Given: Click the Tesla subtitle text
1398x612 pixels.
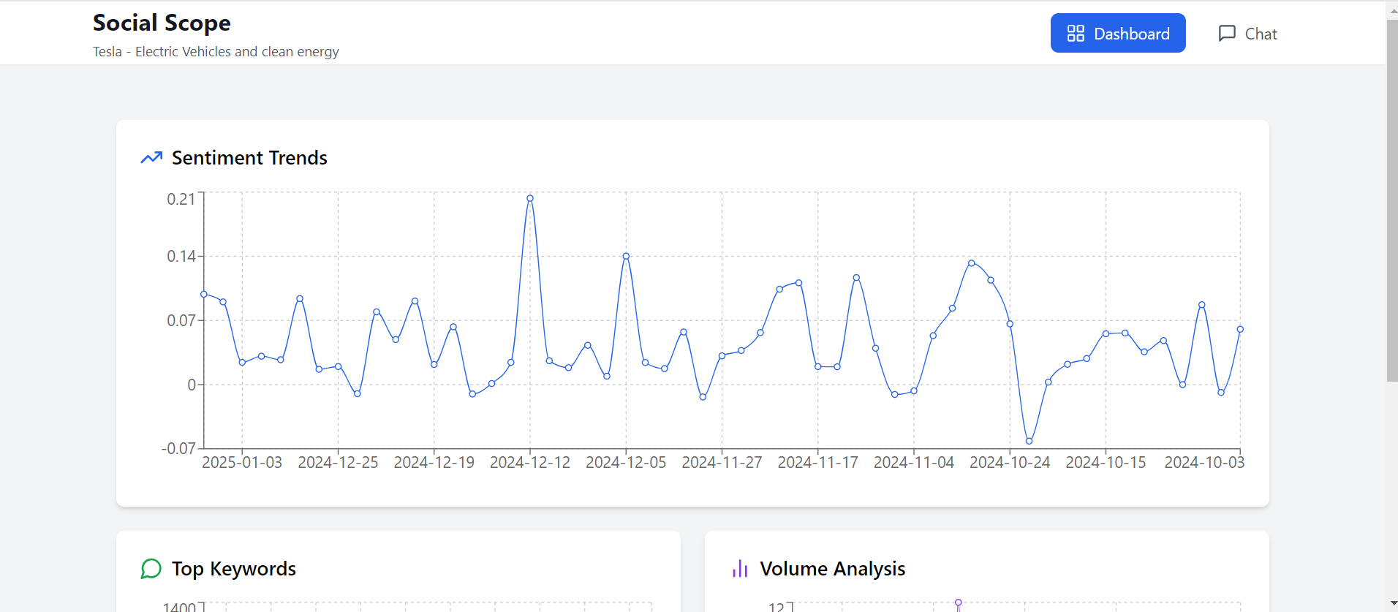Looking at the screenshot, I should [x=216, y=52].
